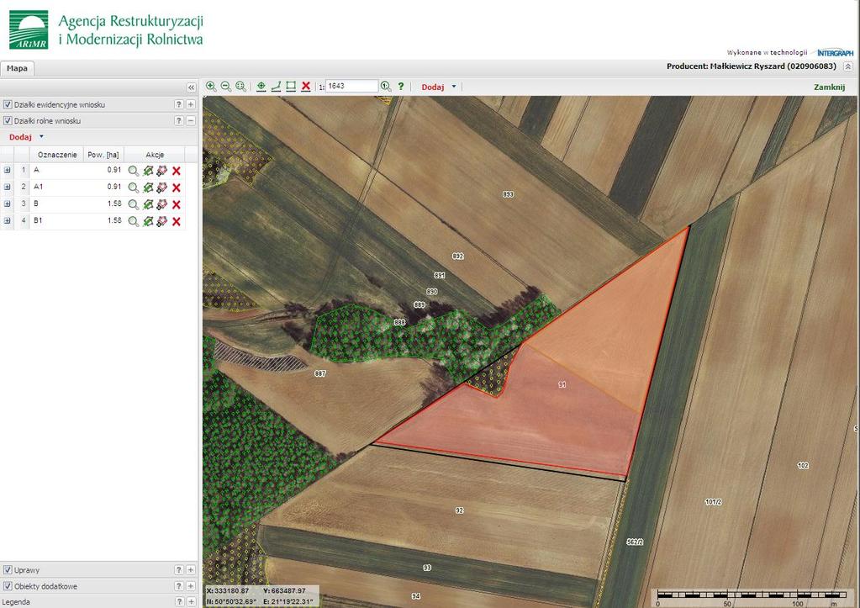Expand the Legenda section

tap(190, 602)
